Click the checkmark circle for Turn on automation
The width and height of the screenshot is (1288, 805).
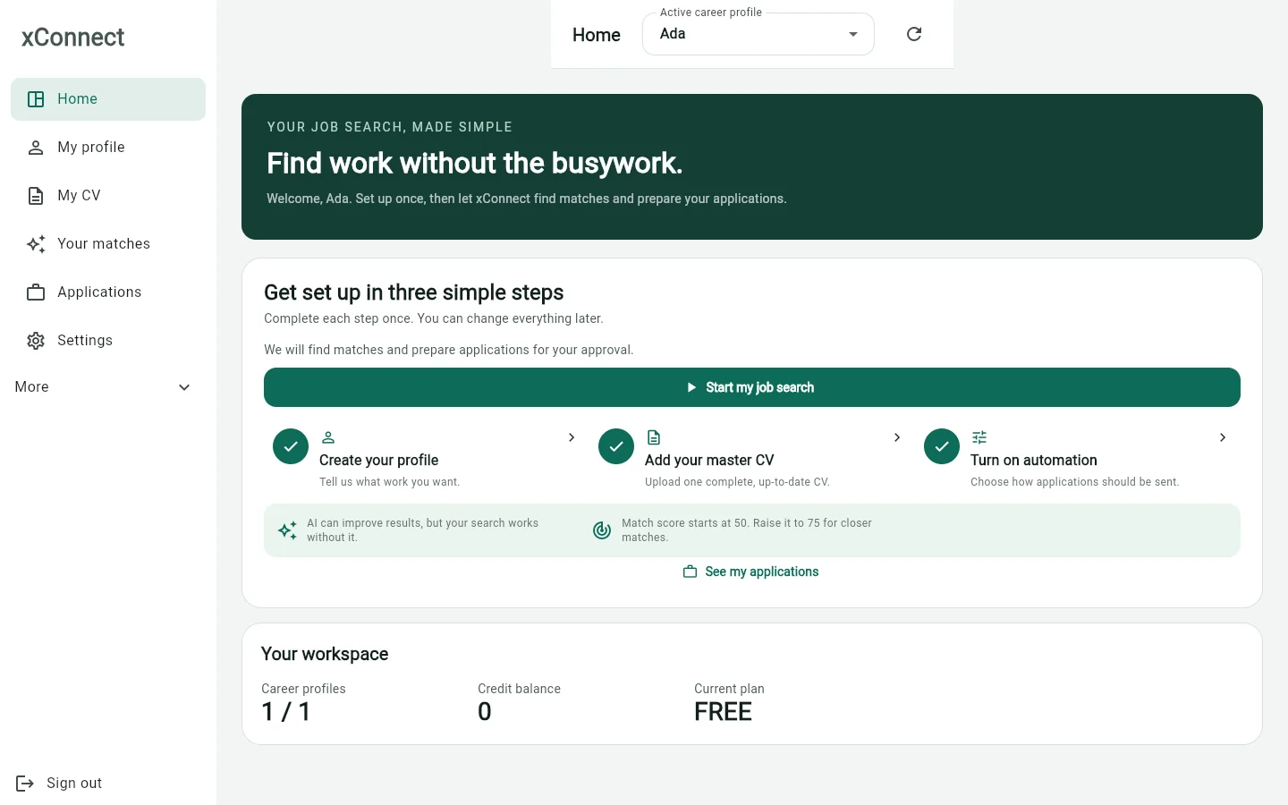[942, 446]
